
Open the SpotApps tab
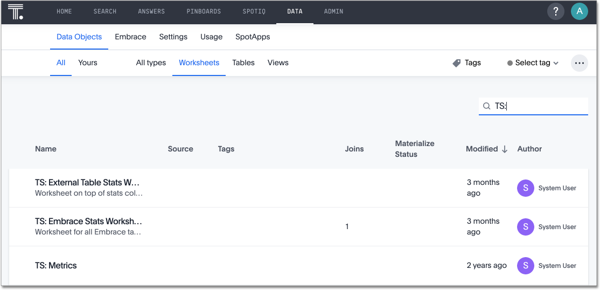point(253,37)
